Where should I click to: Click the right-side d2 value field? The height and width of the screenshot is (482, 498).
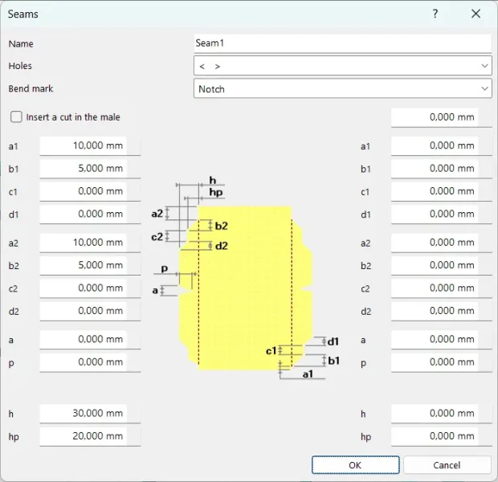442,311
